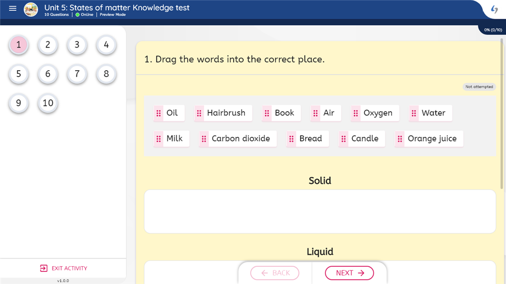Click drag handle of Air
This screenshot has width=506, height=284.
pos(316,113)
